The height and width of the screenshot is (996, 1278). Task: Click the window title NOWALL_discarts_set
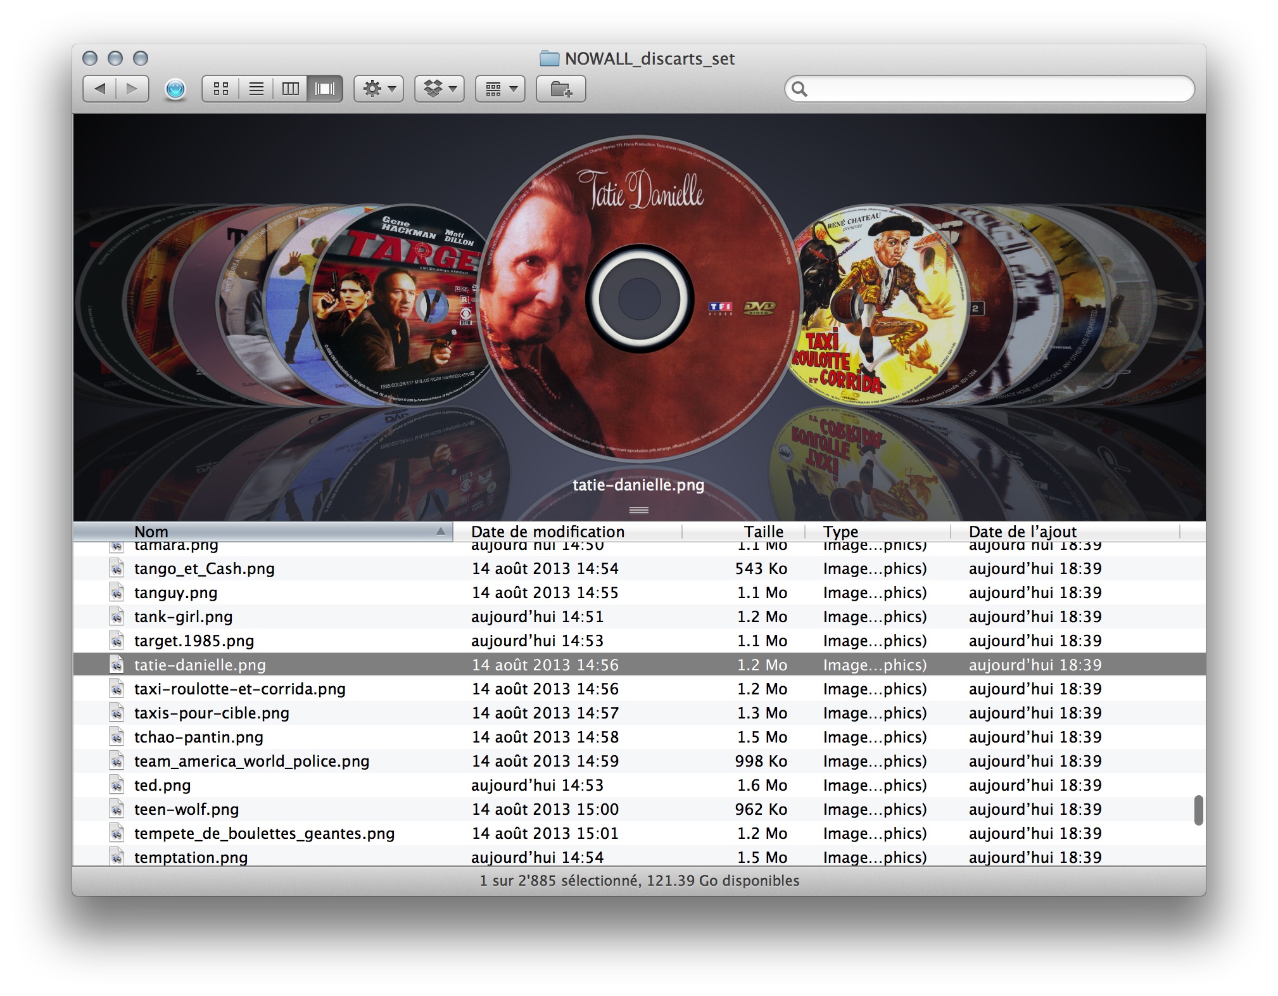(x=650, y=59)
